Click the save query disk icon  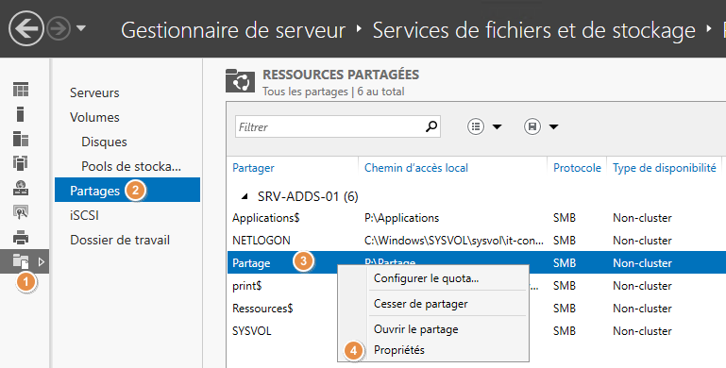click(x=532, y=126)
